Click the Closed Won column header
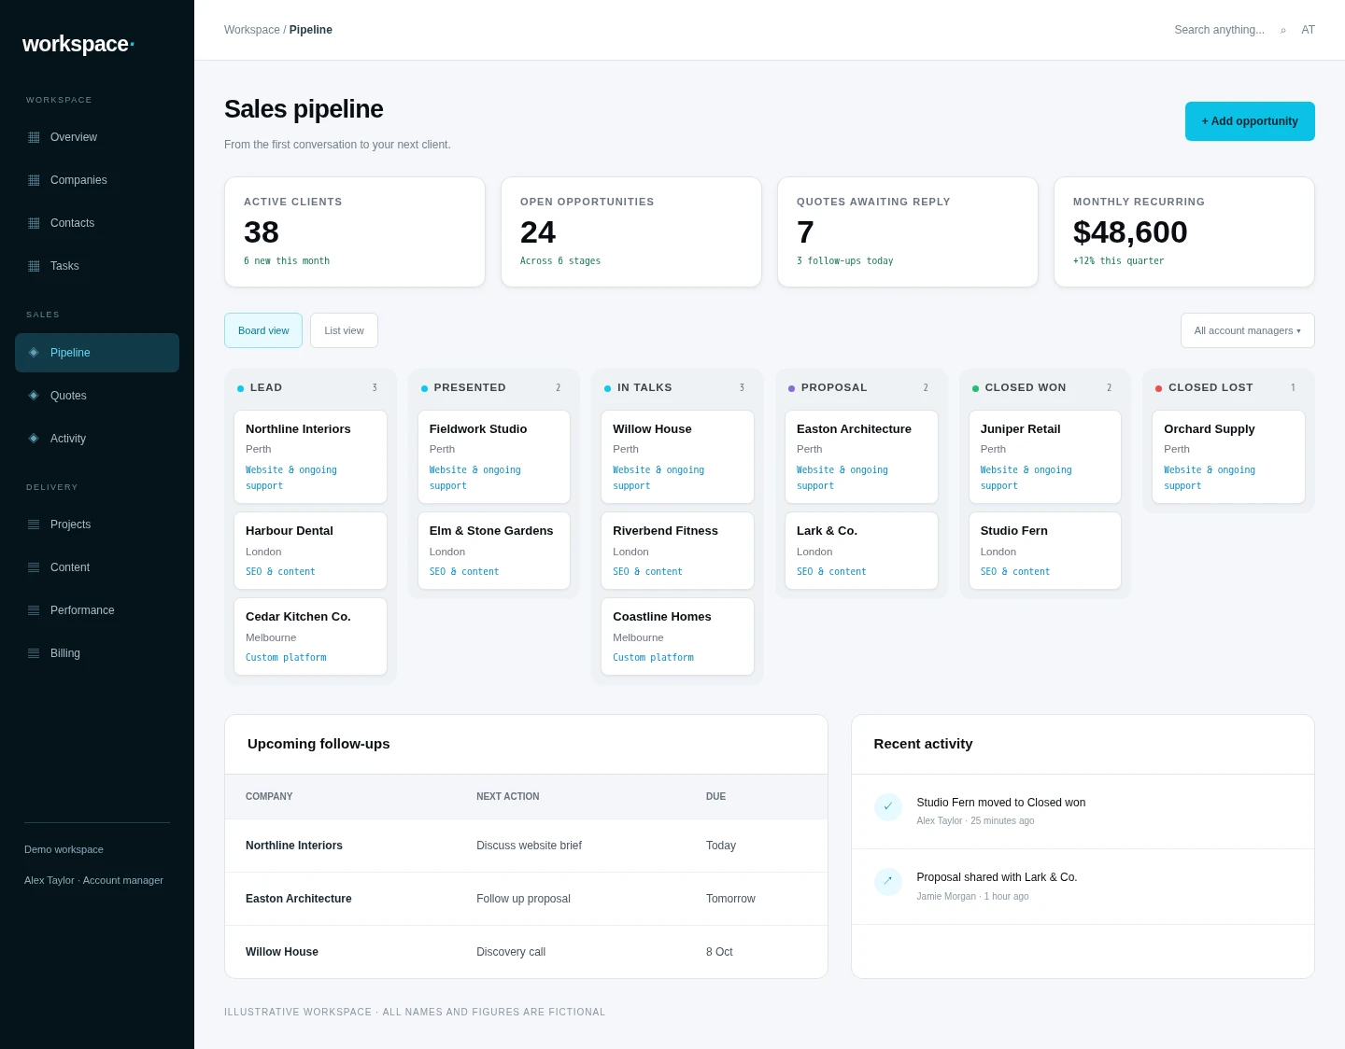This screenshot has width=1345, height=1049. [x=1045, y=388]
